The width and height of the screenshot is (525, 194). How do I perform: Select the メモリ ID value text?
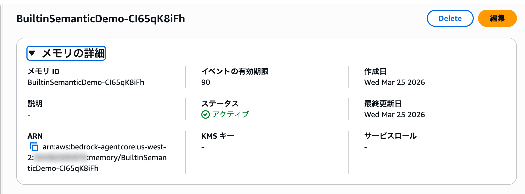click(86, 82)
